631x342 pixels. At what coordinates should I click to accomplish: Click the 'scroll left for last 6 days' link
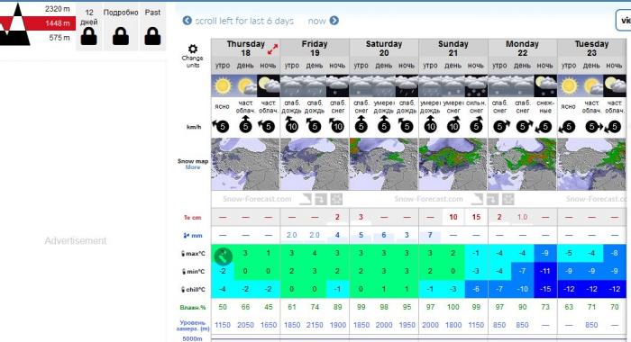pyautogui.click(x=244, y=21)
